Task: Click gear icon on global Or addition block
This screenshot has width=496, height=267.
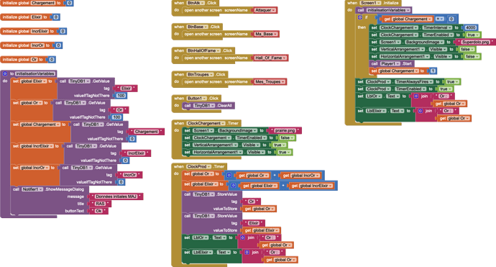Action: pos(229,175)
